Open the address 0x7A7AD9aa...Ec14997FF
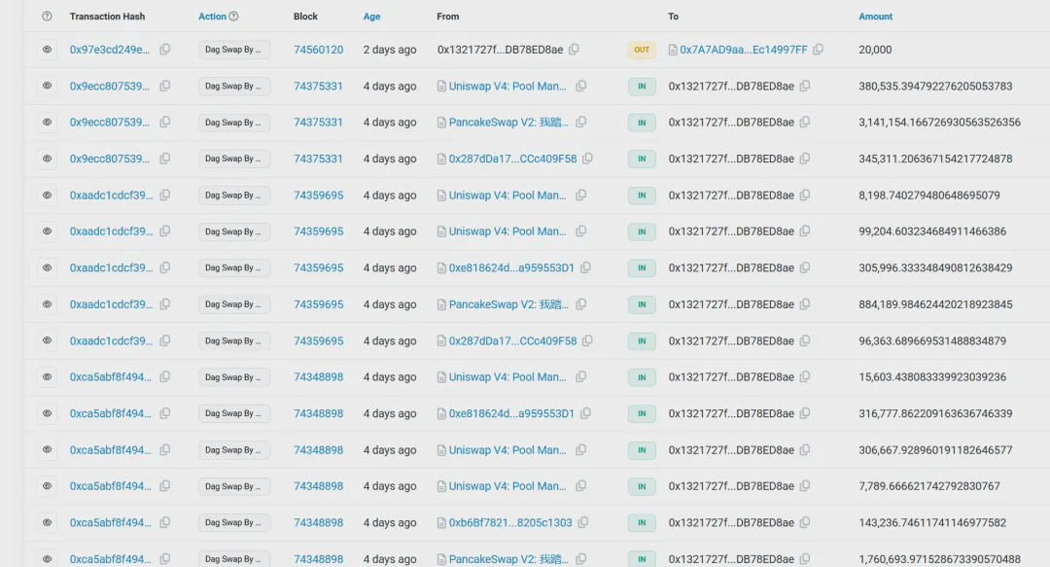Image resolution: width=1050 pixels, height=567 pixels. (x=744, y=50)
